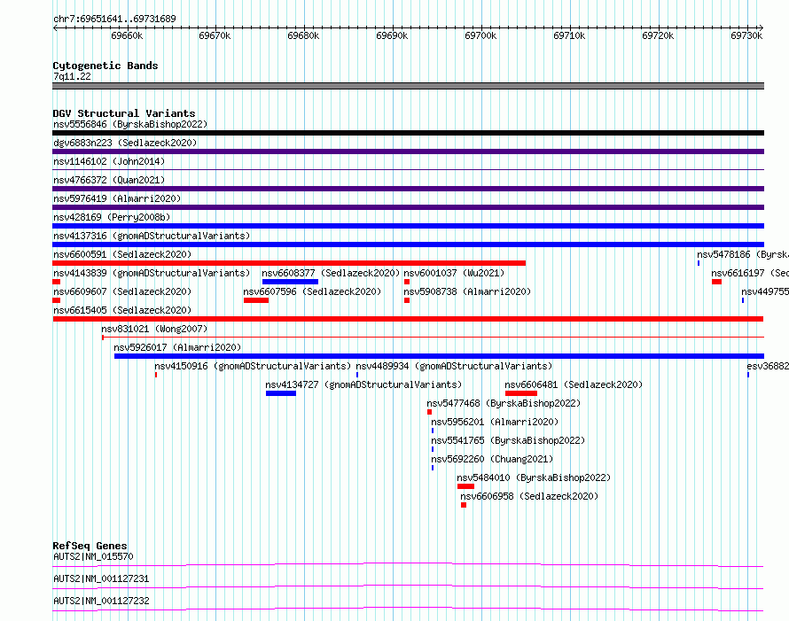This screenshot has width=789, height=621.
Task: Click nsv4489934 gnomADStructuralVariants label
Action: (x=454, y=366)
